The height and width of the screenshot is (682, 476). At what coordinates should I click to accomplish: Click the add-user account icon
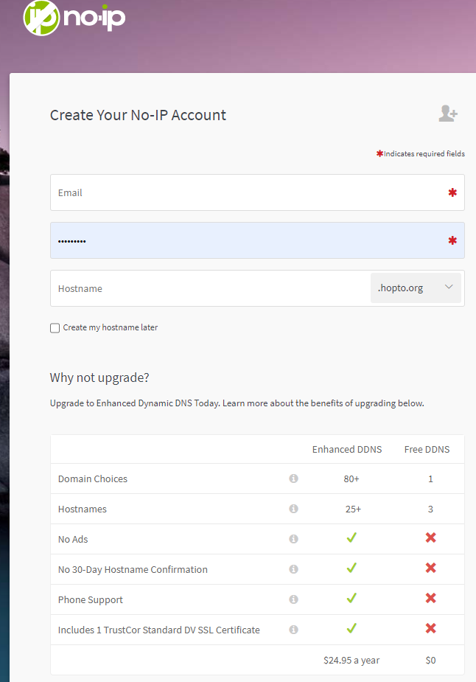tap(448, 114)
